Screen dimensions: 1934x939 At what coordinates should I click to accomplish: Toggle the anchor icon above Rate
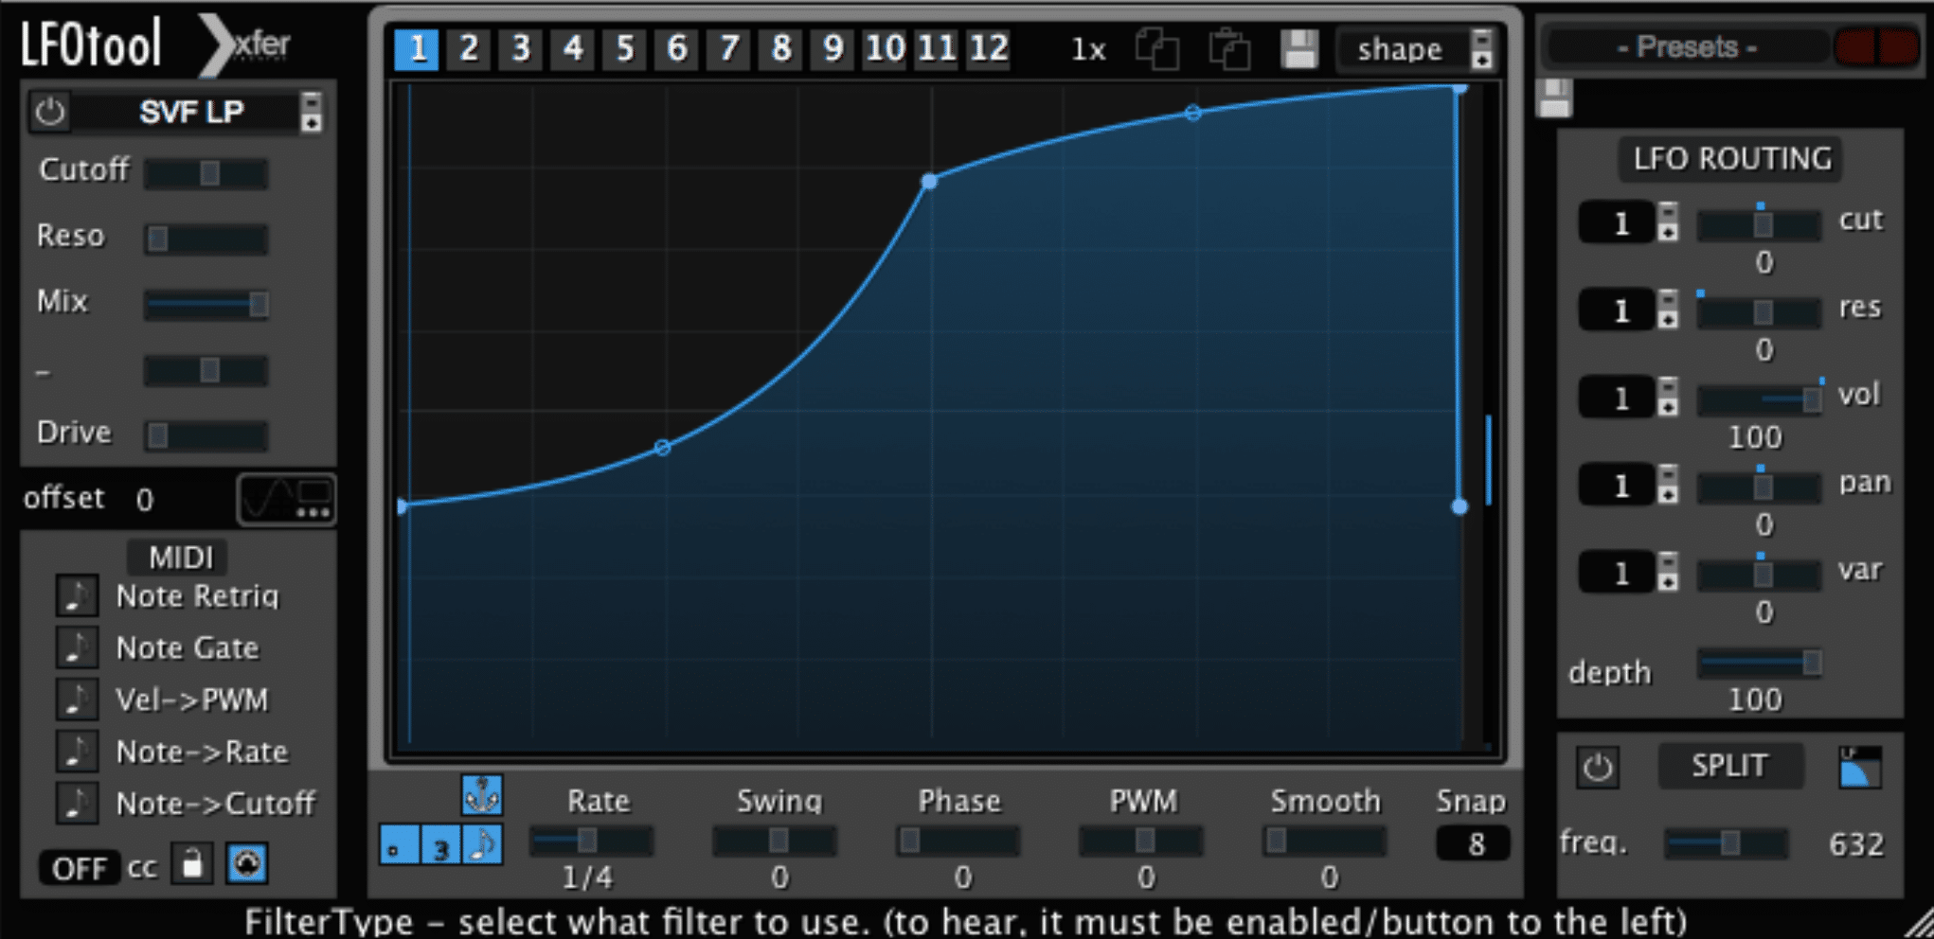point(482,794)
